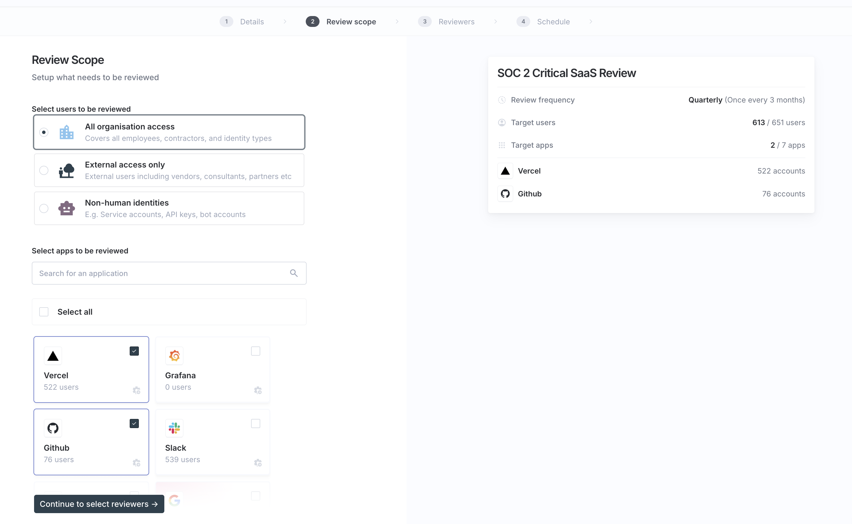The height and width of the screenshot is (524, 852).
Task: Select External access only radio option
Action: pos(44,170)
